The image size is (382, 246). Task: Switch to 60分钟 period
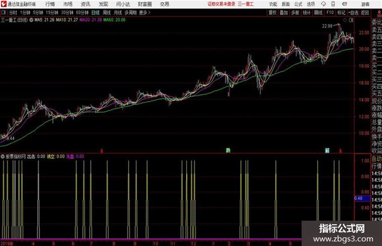click(82, 13)
